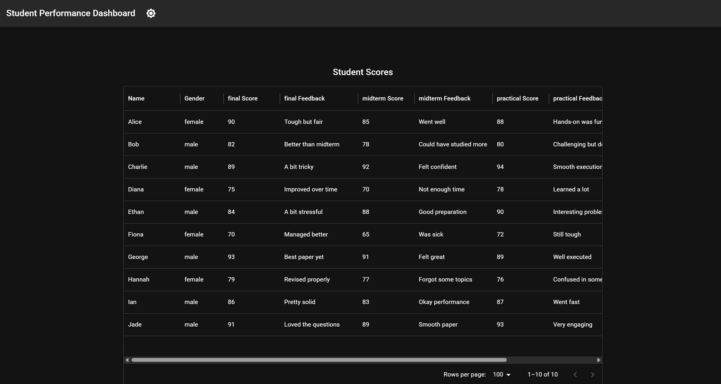
Task: Click the midterm Feedback column header
Action: (x=444, y=98)
